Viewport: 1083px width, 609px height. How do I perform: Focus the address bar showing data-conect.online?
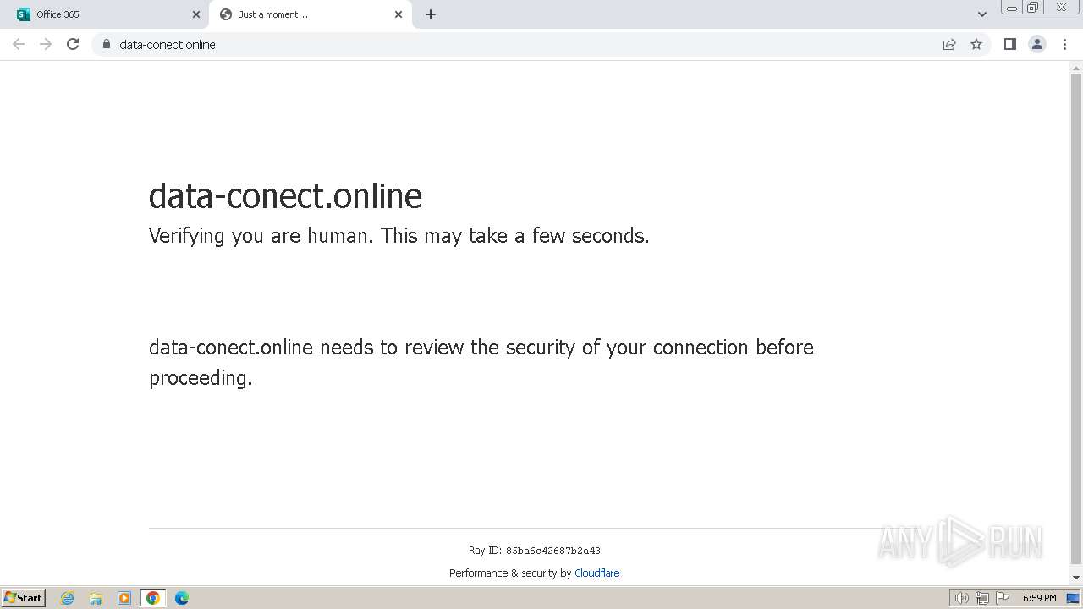tap(525, 44)
